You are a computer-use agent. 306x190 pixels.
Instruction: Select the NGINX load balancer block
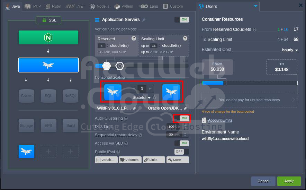[48, 37]
